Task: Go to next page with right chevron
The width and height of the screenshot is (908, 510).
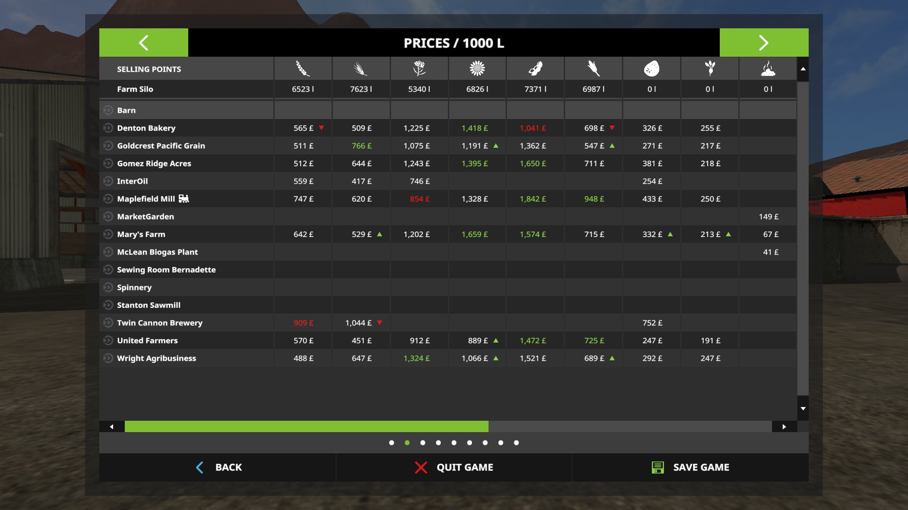Action: point(764,42)
